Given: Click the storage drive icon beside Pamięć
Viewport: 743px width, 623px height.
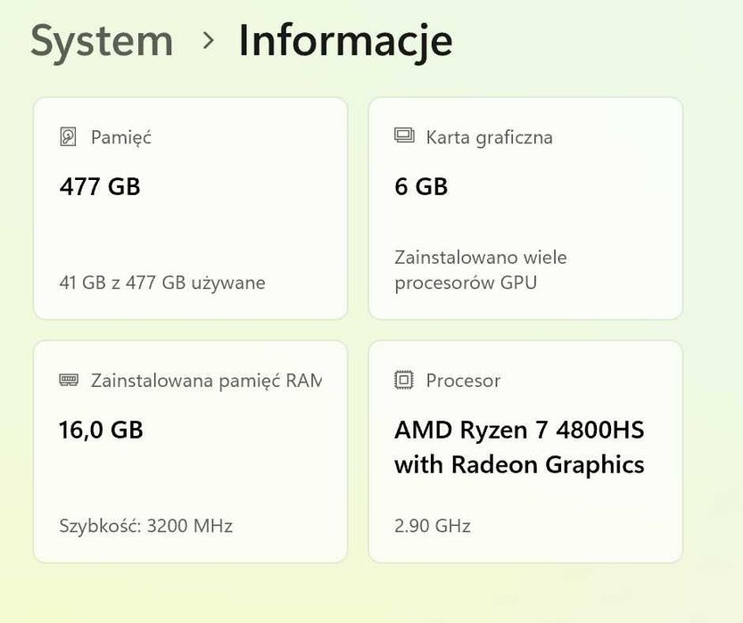Looking at the screenshot, I should tap(68, 137).
